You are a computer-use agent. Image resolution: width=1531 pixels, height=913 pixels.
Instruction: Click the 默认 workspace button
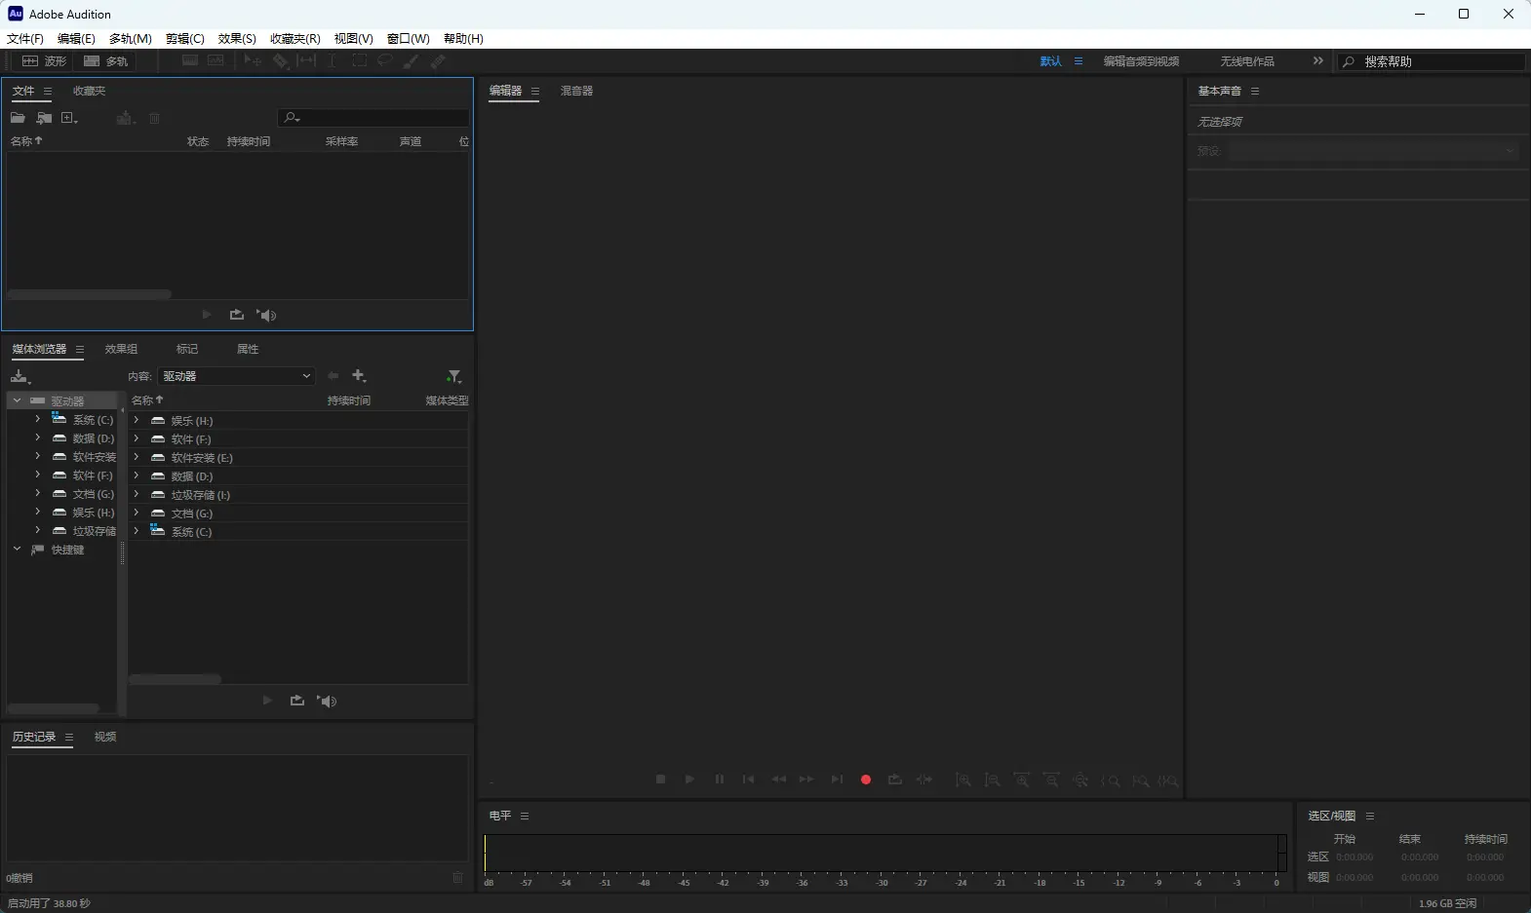pyautogui.click(x=1050, y=61)
